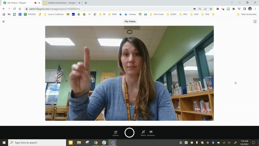Open a new browser tab
This screenshot has height=146, width=259.
point(86,3)
